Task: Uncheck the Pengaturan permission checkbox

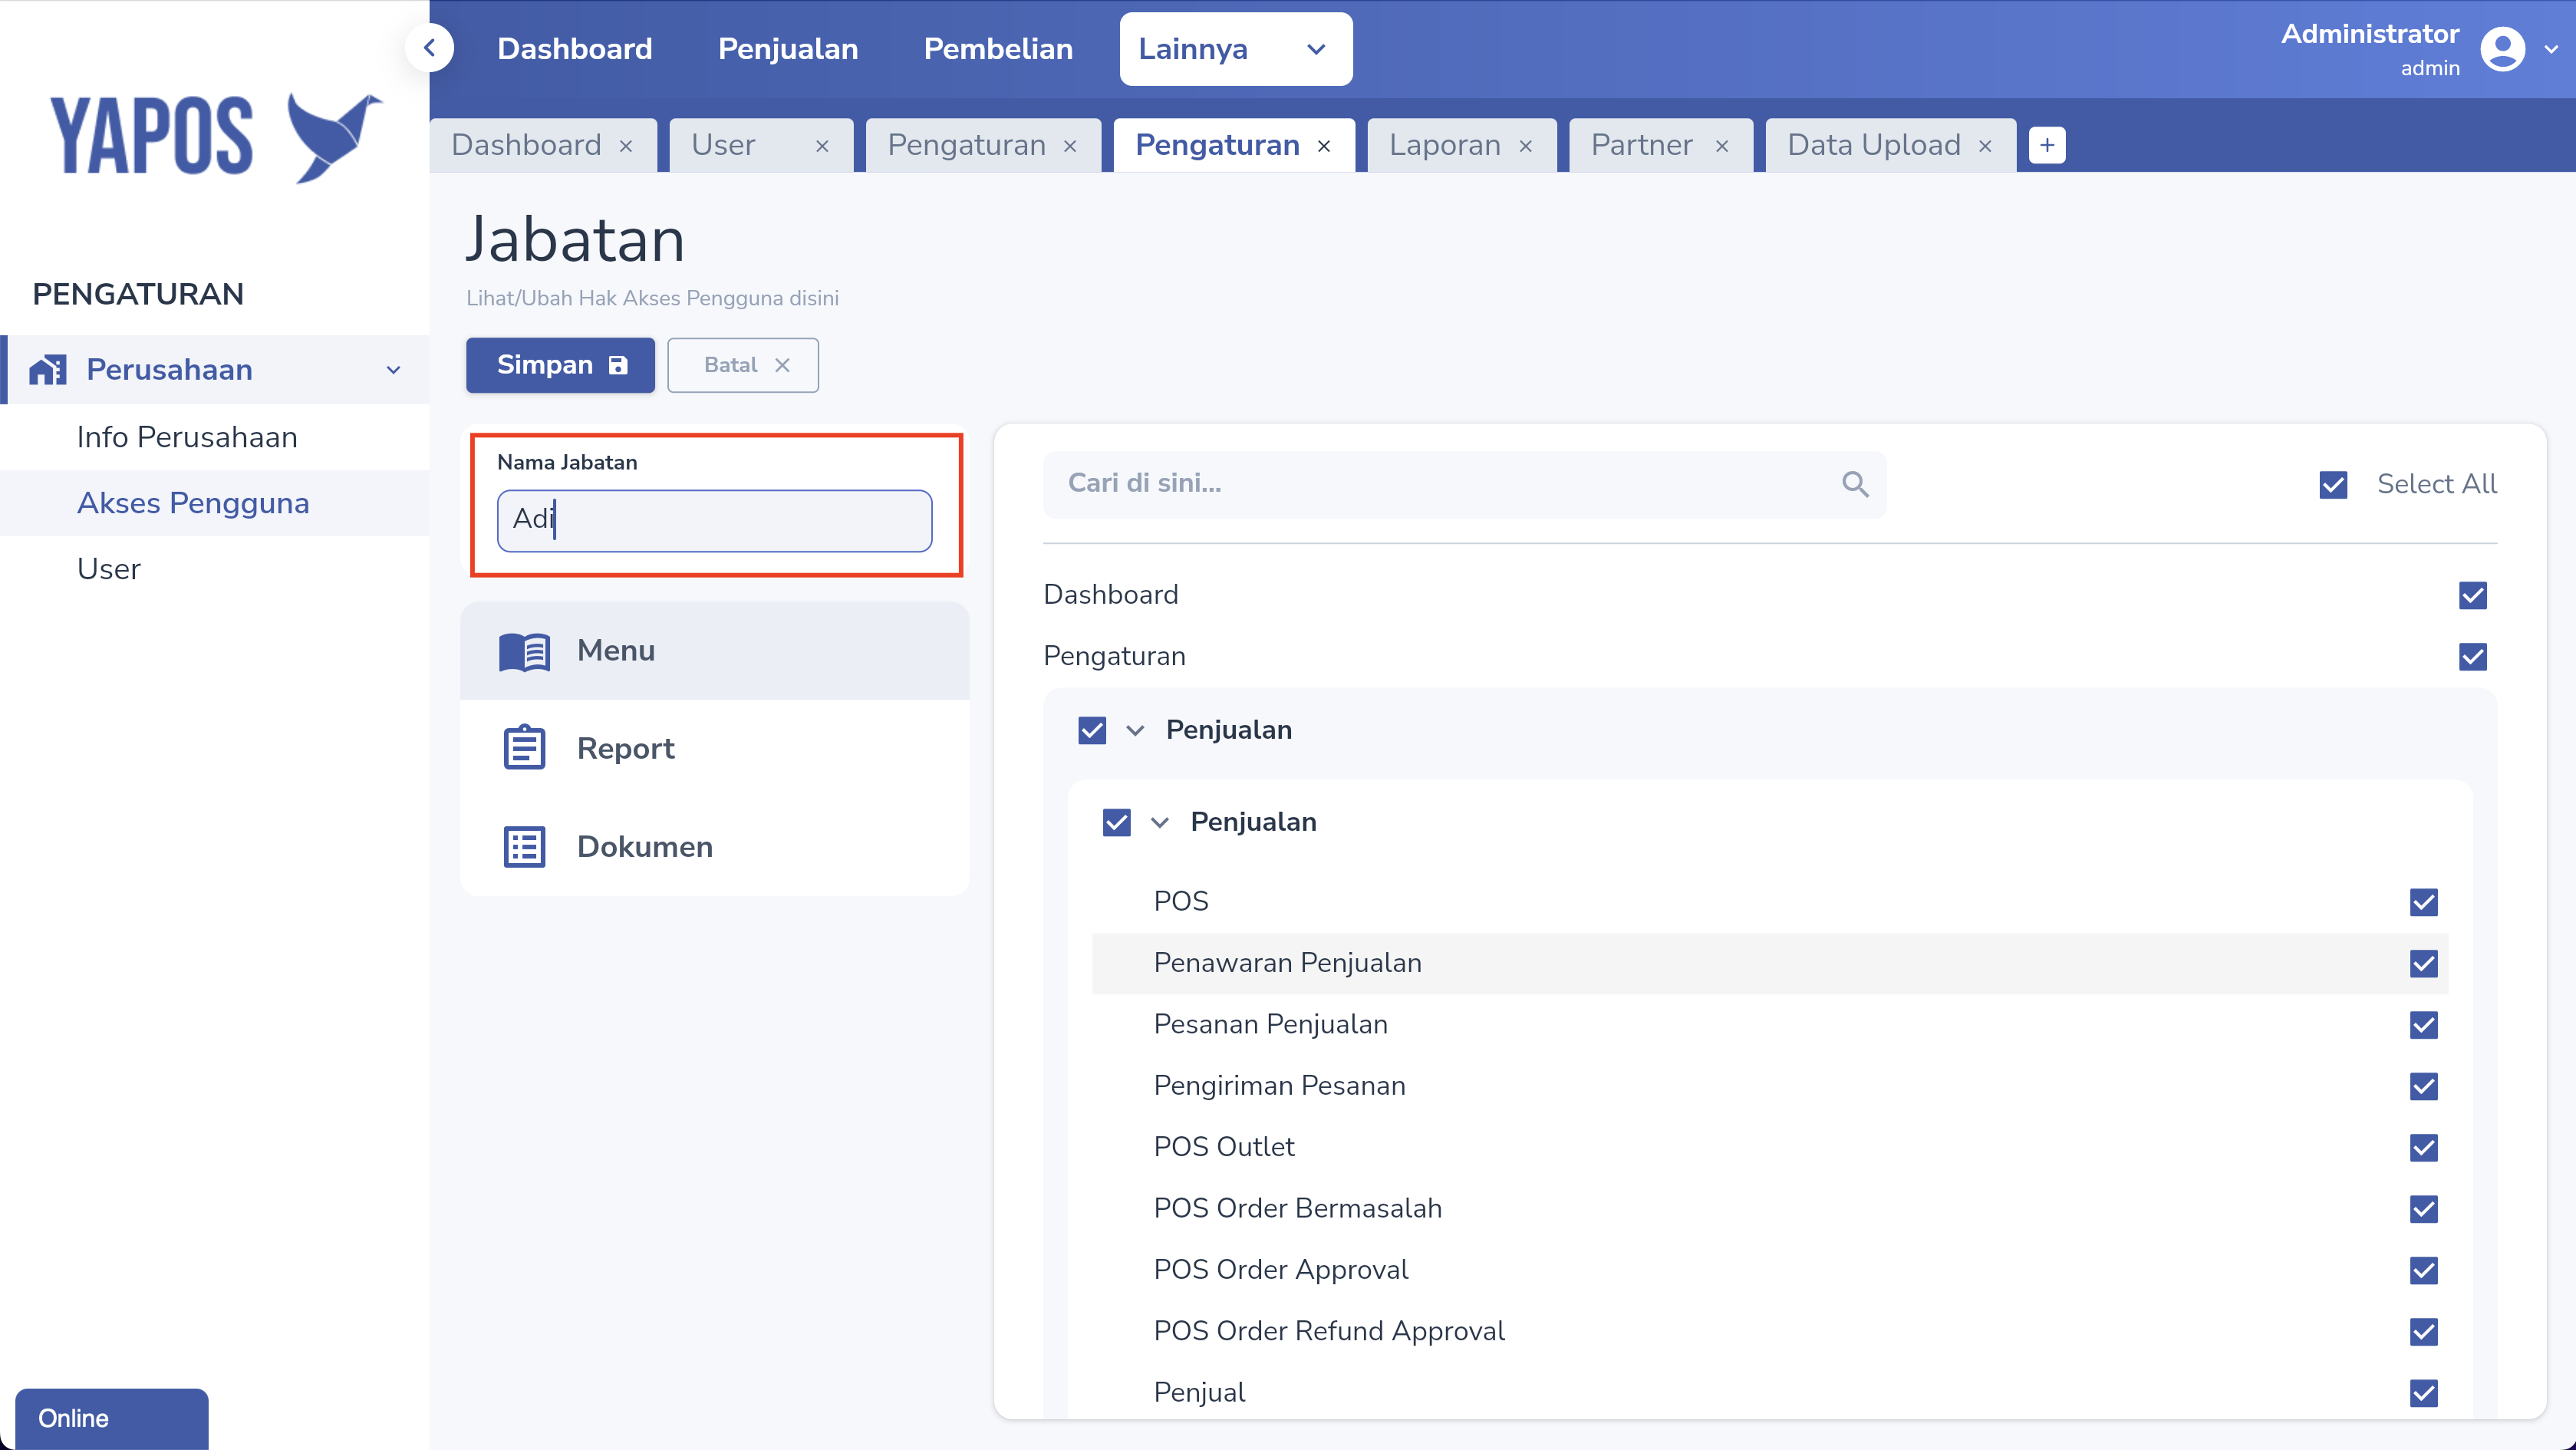Action: point(2473,657)
